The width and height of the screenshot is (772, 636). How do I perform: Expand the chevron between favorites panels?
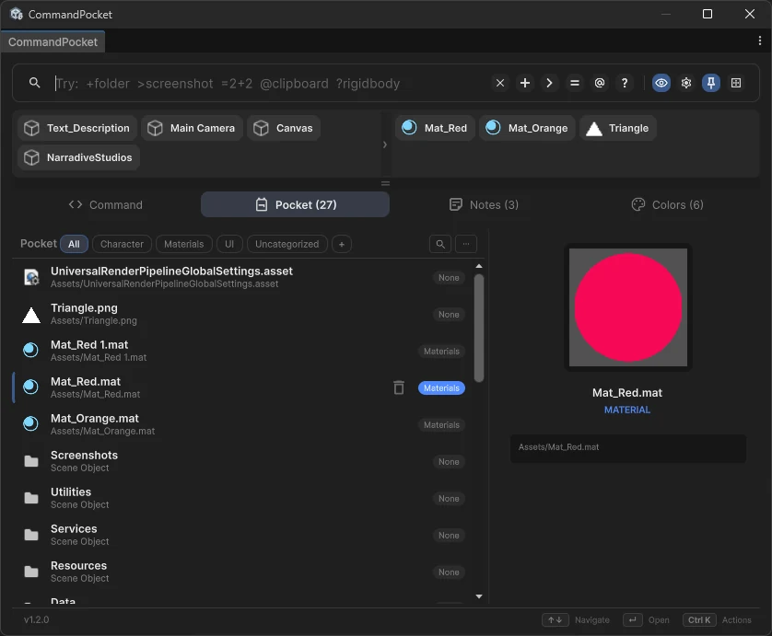tap(385, 145)
